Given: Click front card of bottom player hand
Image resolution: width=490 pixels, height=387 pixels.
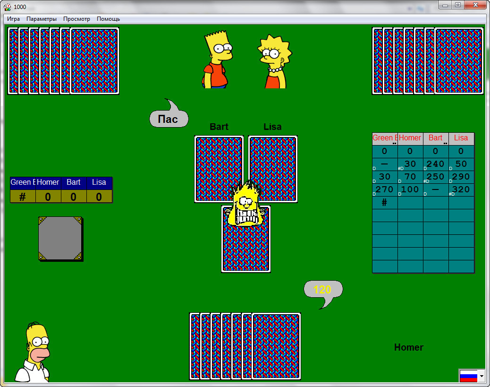Looking at the screenshot, I should pos(276,346).
